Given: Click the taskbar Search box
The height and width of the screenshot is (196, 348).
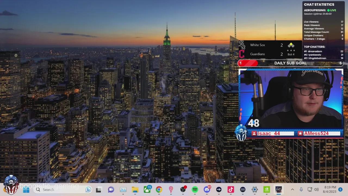Looking at the screenshot, I should (x=63, y=189).
